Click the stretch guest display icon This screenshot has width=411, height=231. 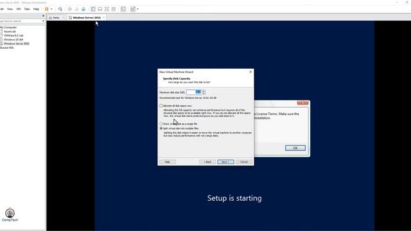click(x=133, y=9)
